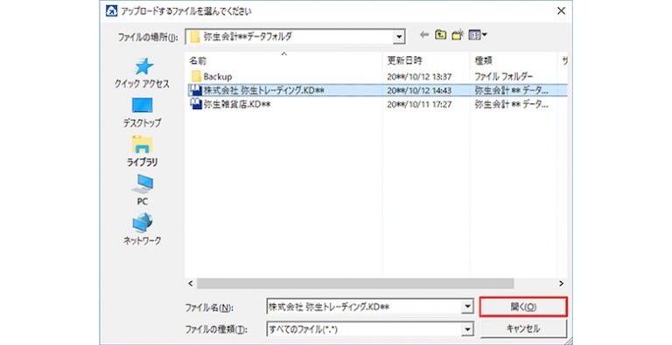Click the date 20**/10/12 13:37
Screen dimensions: 672x345
pos(419,77)
